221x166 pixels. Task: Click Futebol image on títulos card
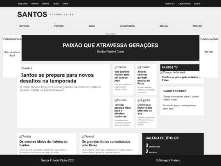[88, 136]
